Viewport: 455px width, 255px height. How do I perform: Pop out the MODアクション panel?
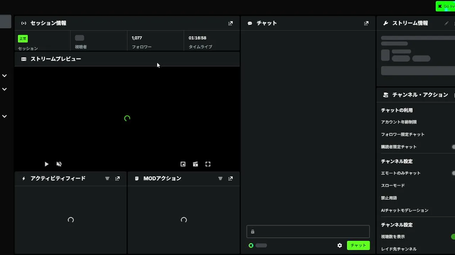tap(231, 179)
